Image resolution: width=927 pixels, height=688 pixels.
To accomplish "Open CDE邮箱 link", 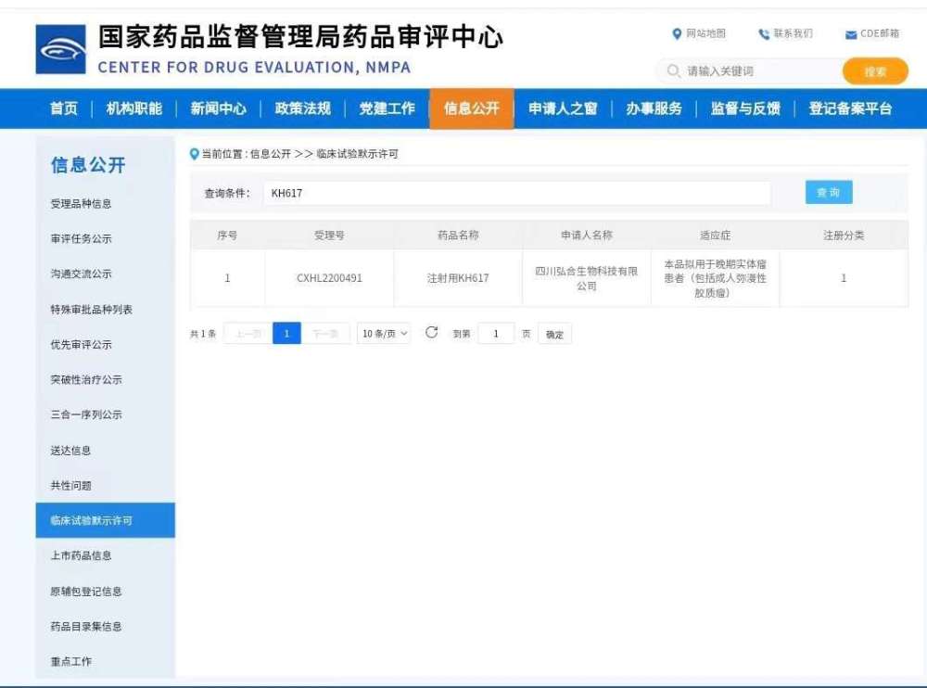I will click(x=880, y=33).
